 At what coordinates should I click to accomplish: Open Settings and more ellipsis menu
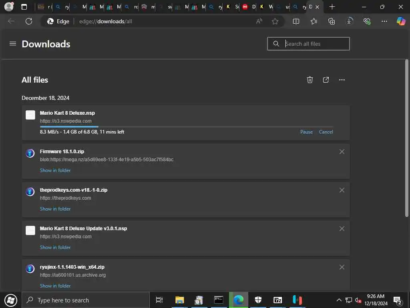point(384,21)
